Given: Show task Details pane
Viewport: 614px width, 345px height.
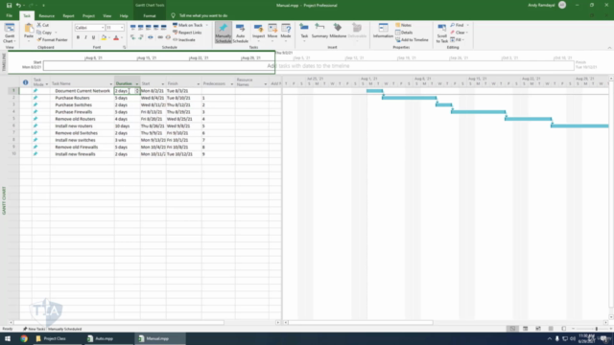Looking at the screenshot, I should 404,33.
